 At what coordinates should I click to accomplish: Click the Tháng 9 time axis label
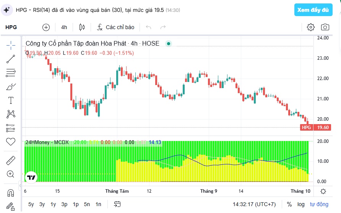pos(209,191)
